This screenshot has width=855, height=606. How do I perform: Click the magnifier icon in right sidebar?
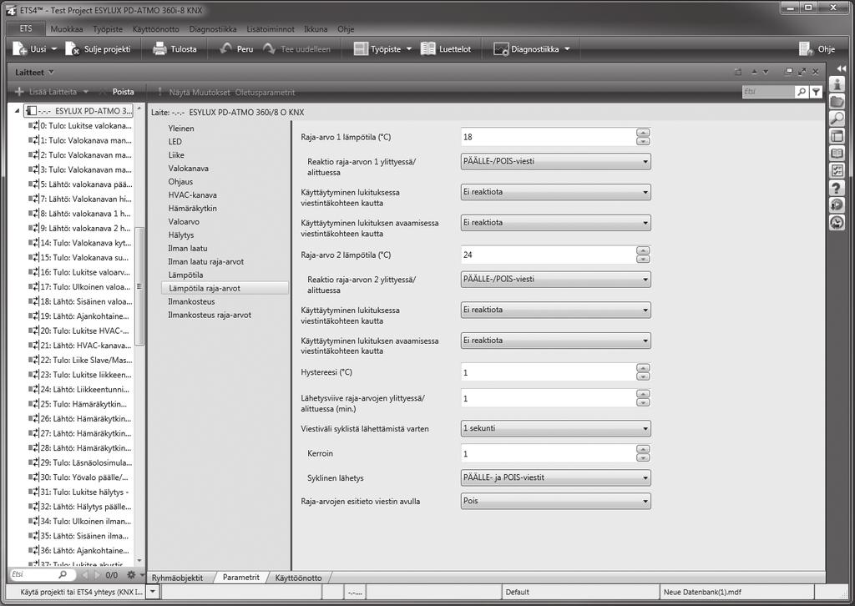[837, 119]
